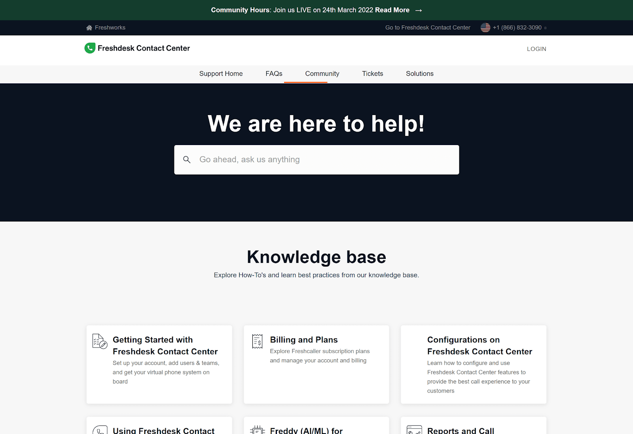Click the Getting Started checklist icon

coord(100,341)
